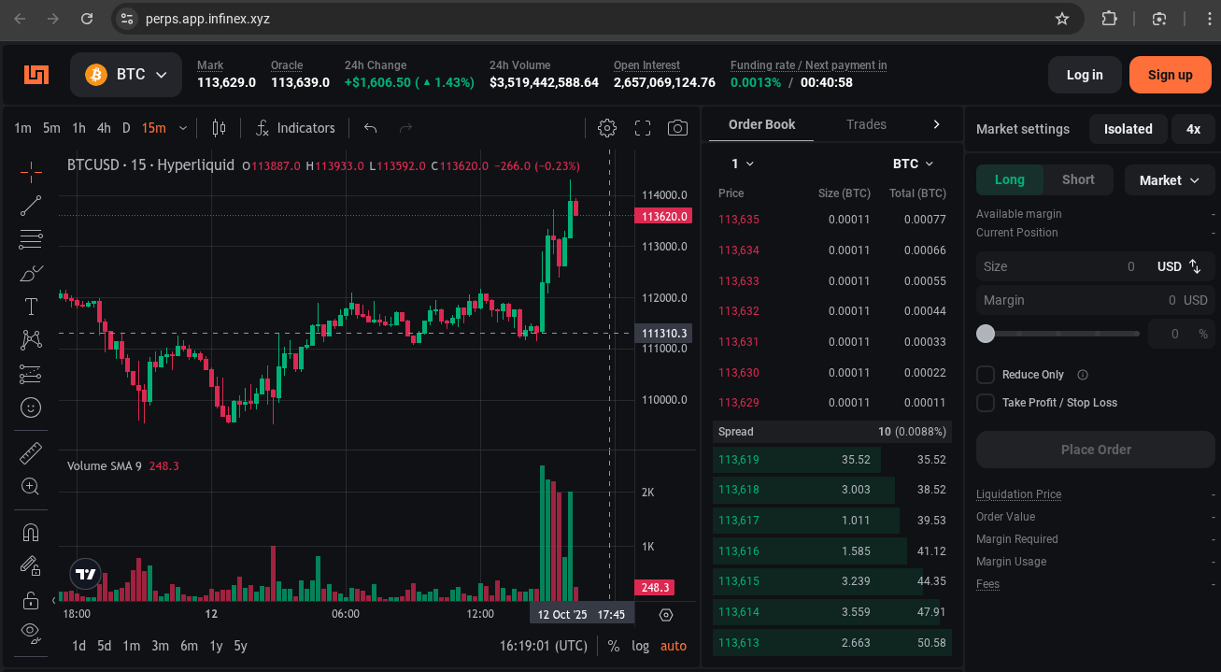Select the ruler measure tool
Screen dimensions: 1221x672
(31, 453)
